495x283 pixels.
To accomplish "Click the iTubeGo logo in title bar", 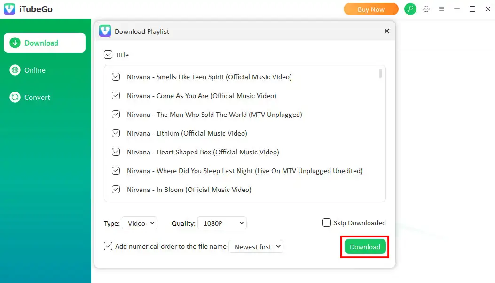I will coord(10,9).
